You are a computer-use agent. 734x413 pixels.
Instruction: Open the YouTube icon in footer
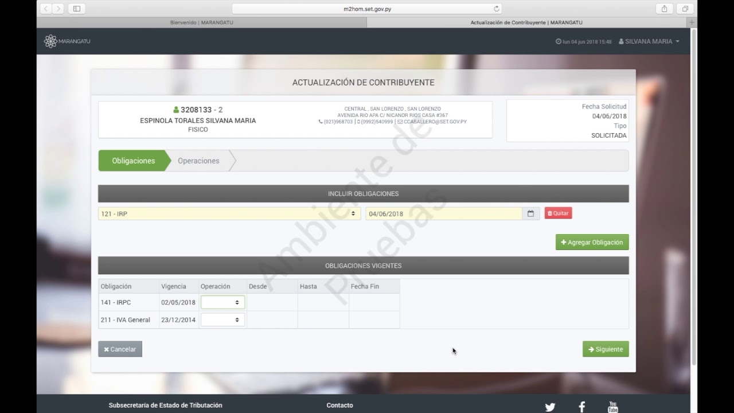pos(613,407)
